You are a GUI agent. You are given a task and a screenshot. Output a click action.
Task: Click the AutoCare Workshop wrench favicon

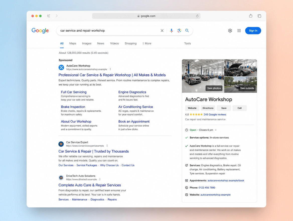pos(61,67)
